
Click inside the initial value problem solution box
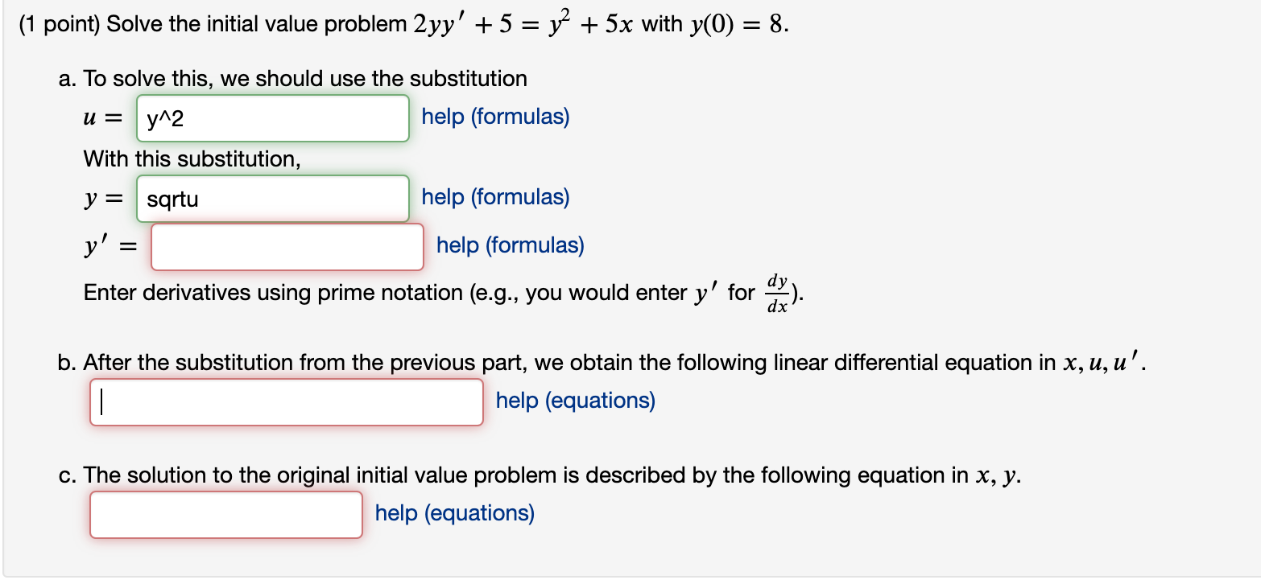(x=225, y=513)
